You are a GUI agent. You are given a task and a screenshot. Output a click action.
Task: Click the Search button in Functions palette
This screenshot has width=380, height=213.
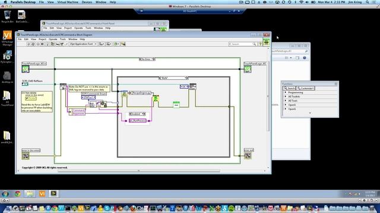289,88
